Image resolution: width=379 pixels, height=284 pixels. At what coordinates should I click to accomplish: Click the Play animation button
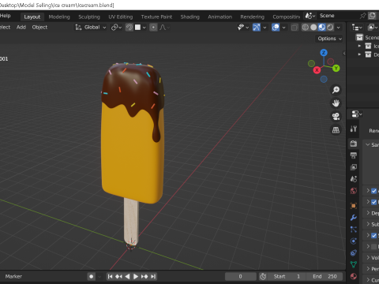(136, 276)
